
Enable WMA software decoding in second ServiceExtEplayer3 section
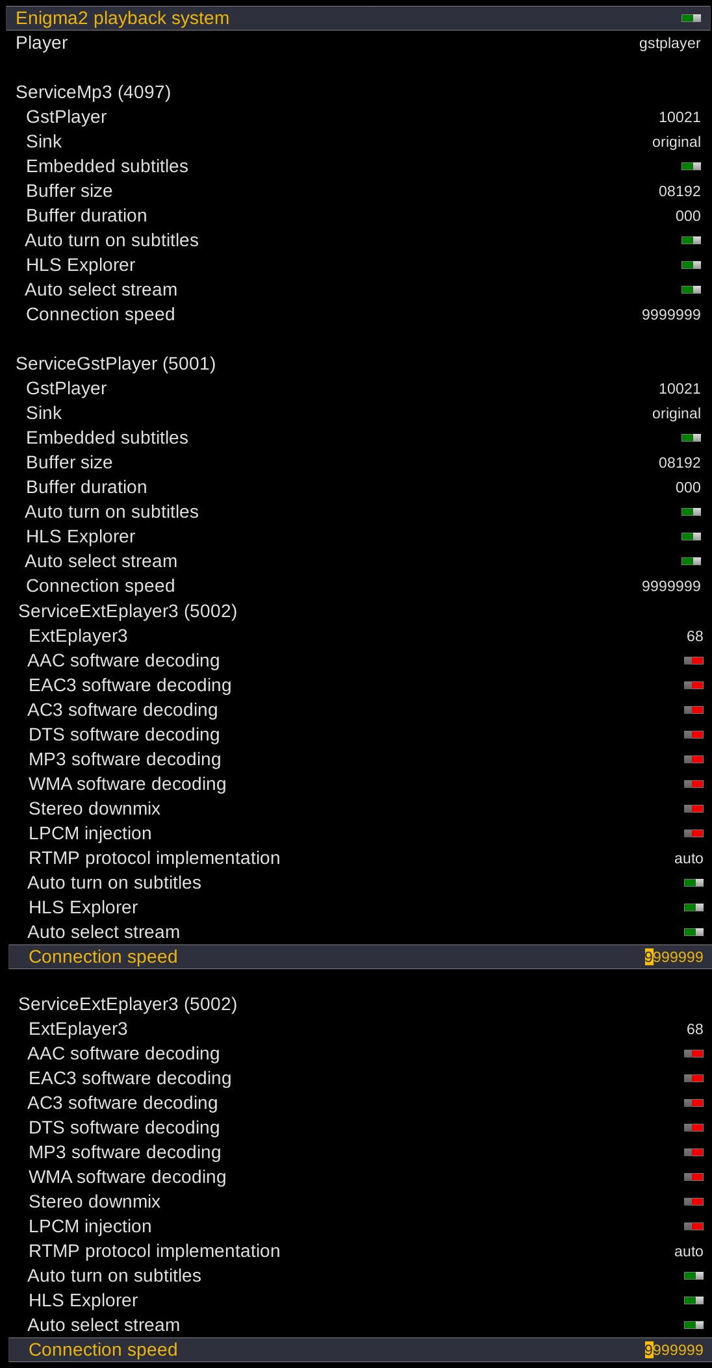pyautogui.click(x=693, y=1177)
